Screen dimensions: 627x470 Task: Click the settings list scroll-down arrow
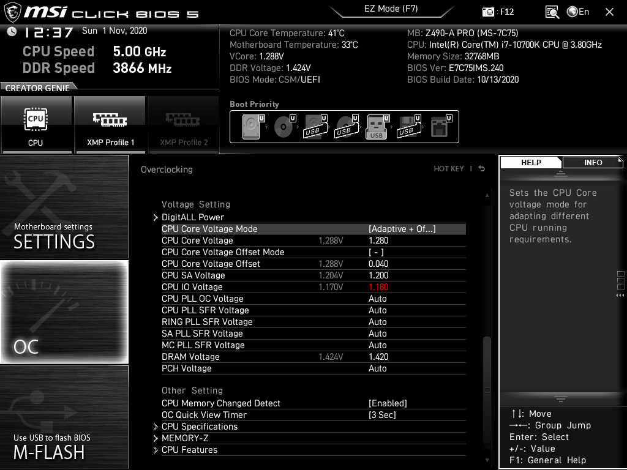pos(487,460)
